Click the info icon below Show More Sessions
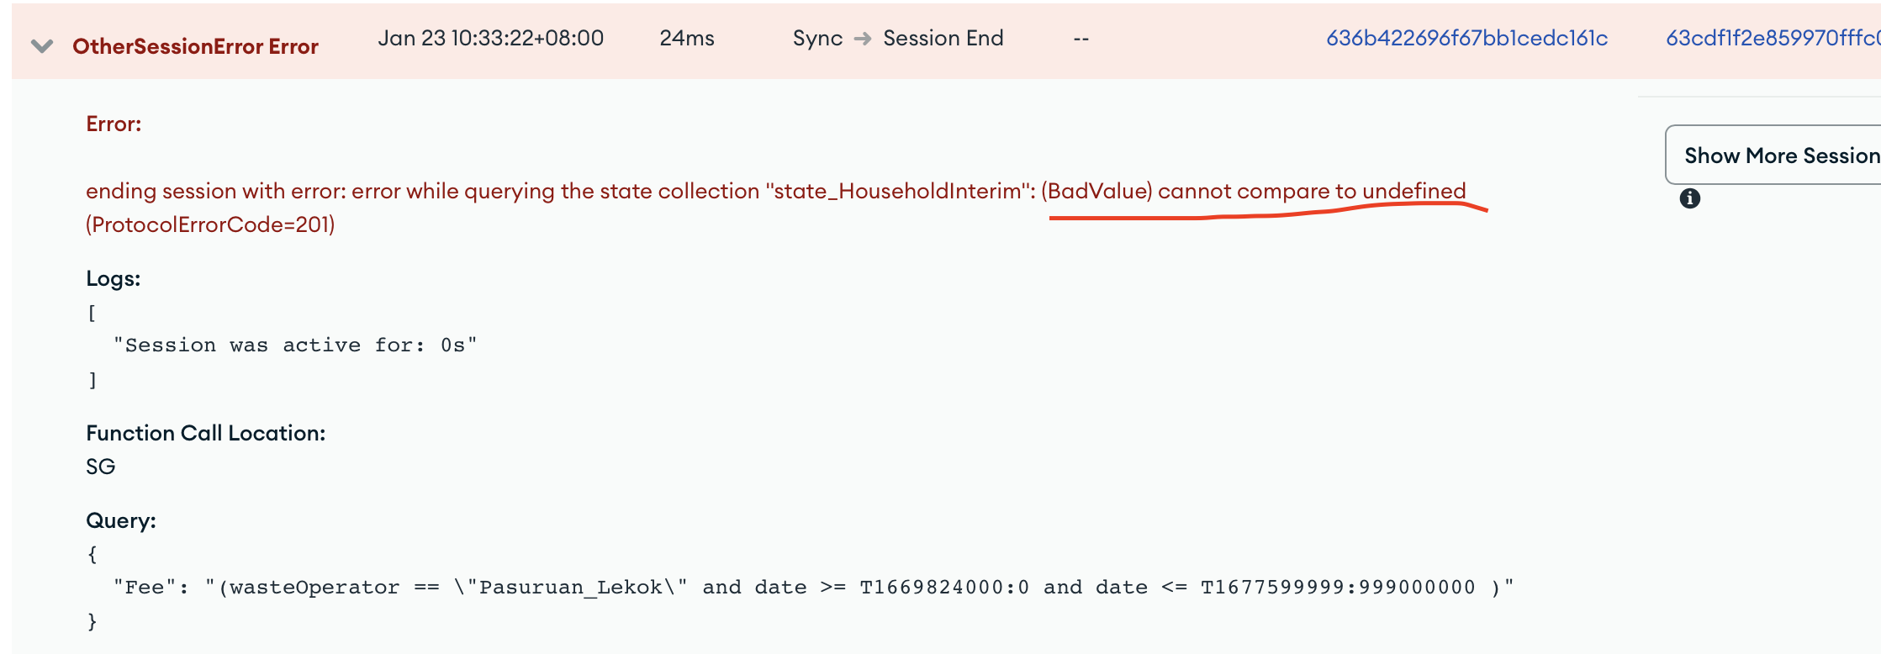1881x654 pixels. (x=1689, y=198)
